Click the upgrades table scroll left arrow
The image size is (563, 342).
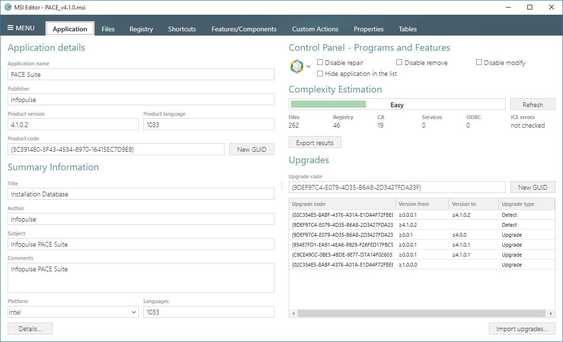click(293, 313)
